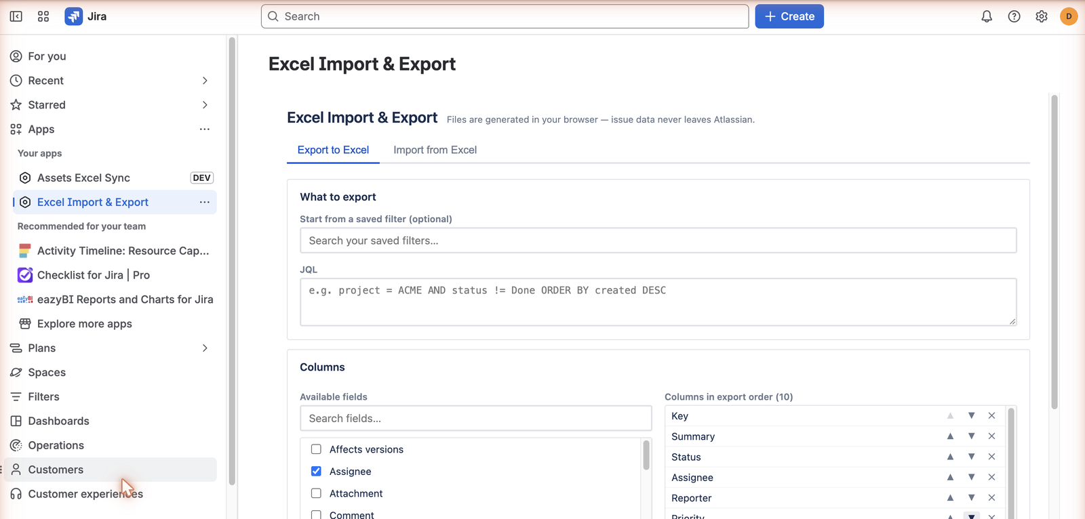Remove the Status column
This screenshot has height=519, width=1085.
(991, 457)
